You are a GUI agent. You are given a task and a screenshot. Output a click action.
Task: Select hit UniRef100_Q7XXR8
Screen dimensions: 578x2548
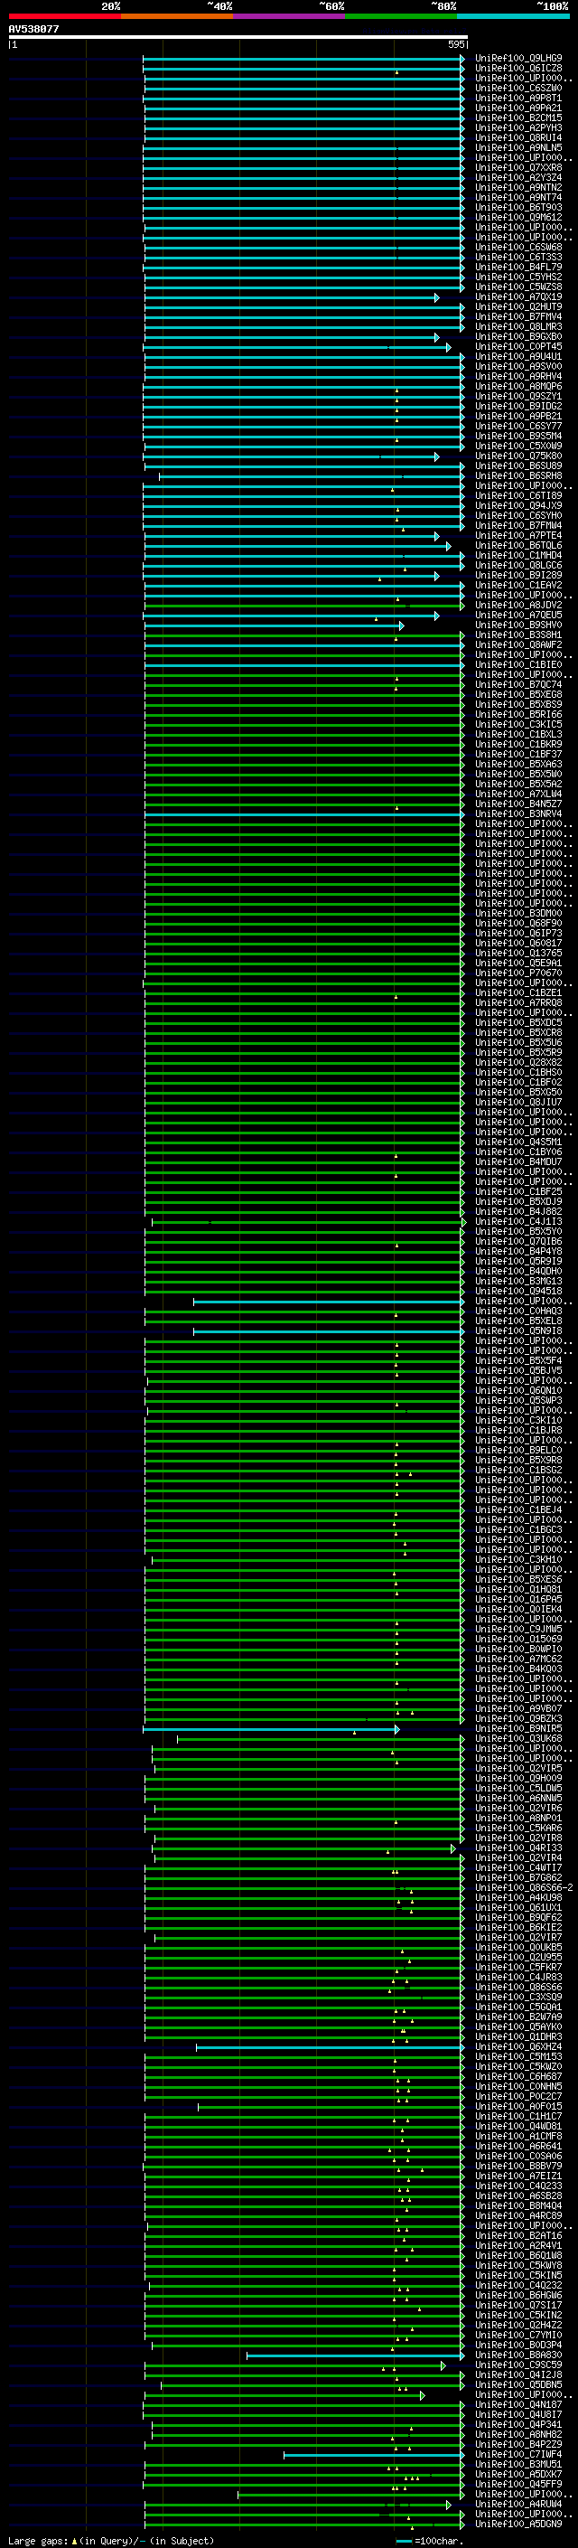pos(518,168)
